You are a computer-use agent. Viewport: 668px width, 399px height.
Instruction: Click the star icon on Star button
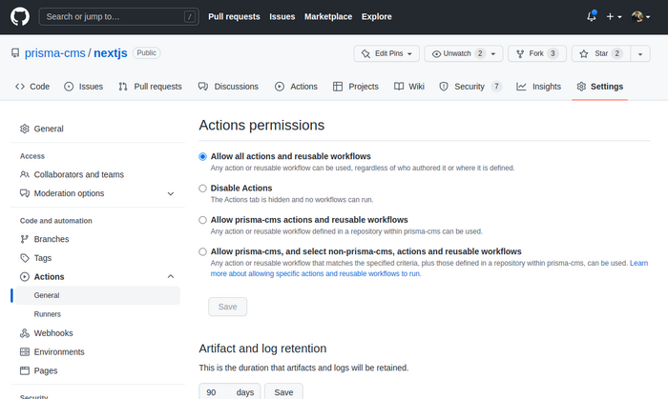(x=584, y=53)
